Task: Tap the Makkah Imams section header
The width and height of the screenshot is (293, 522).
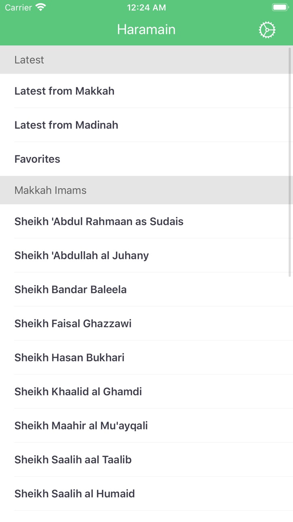Action: (x=146, y=190)
